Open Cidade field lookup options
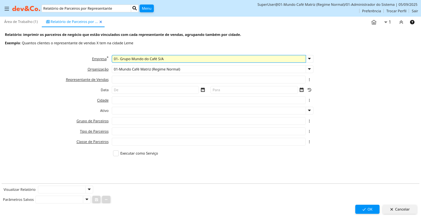This screenshot has height=218, width=421. pos(309,100)
